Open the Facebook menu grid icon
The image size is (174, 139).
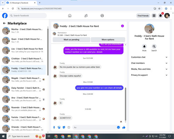(154, 16)
